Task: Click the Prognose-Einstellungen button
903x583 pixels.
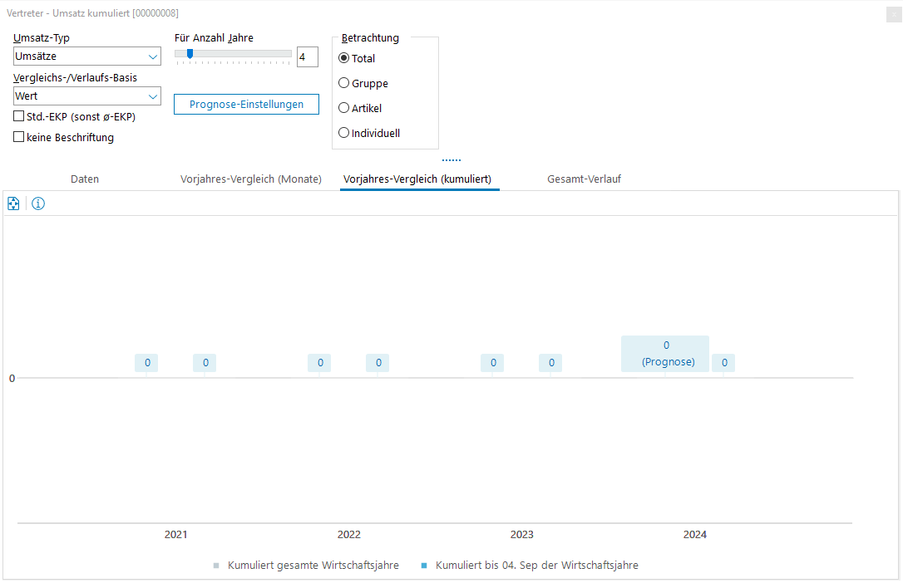Action: [246, 105]
